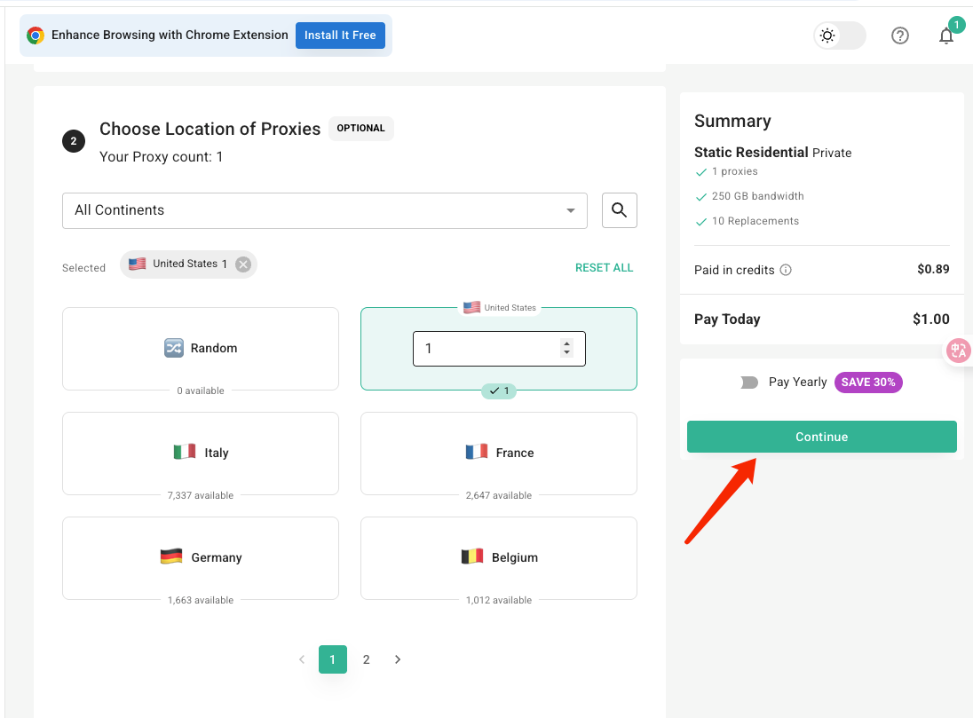The image size is (973, 718).
Task: Click the OPTIONAL badge
Action: (x=360, y=129)
